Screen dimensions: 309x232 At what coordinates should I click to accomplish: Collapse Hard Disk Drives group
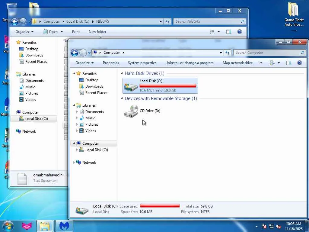pos(122,73)
